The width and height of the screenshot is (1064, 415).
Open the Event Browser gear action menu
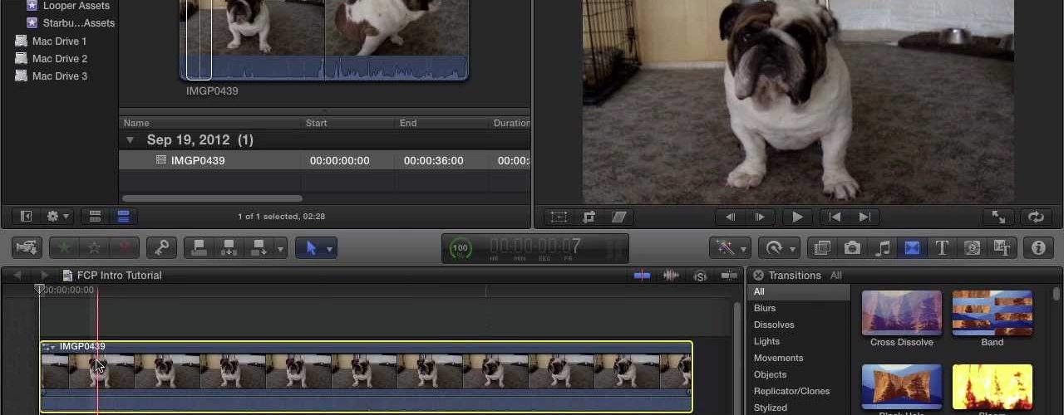(x=57, y=217)
